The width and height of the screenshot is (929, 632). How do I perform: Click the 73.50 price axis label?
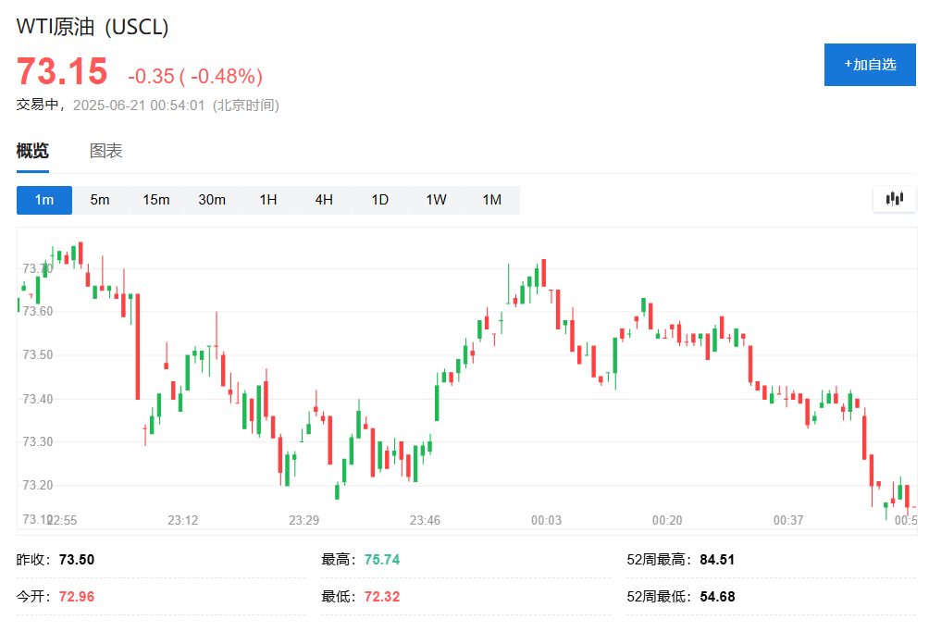(x=38, y=354)
